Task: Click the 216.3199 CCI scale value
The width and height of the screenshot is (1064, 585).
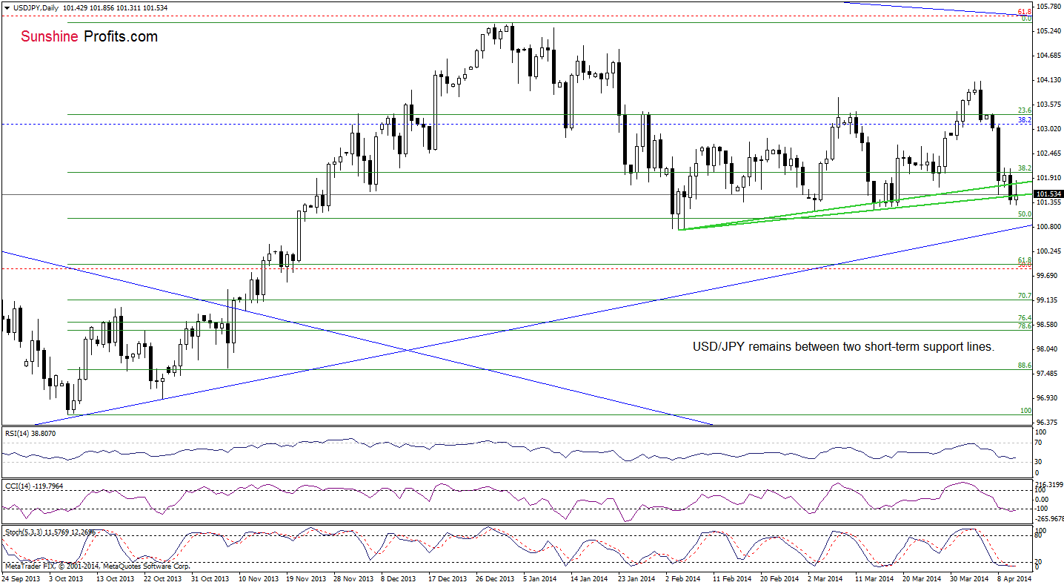Action: [1049, 483]
